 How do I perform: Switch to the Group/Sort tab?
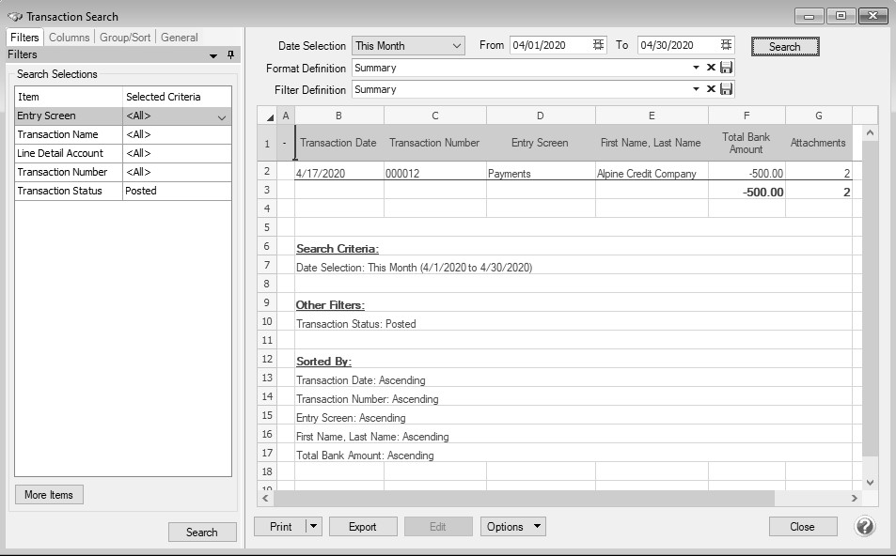pos(126,38)
